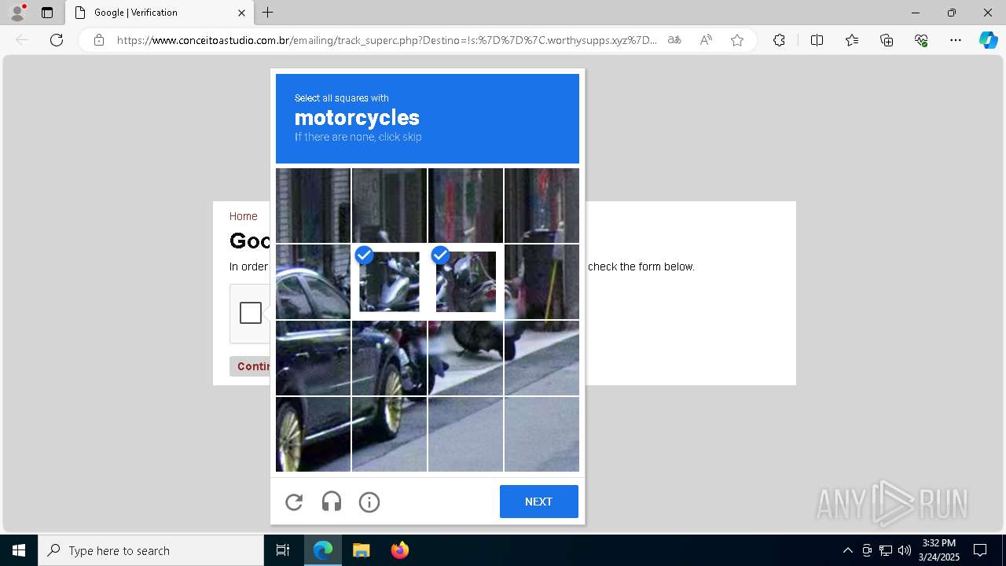
Task: Select the tile with the car's gold front wheel
Action: point(314,434)
